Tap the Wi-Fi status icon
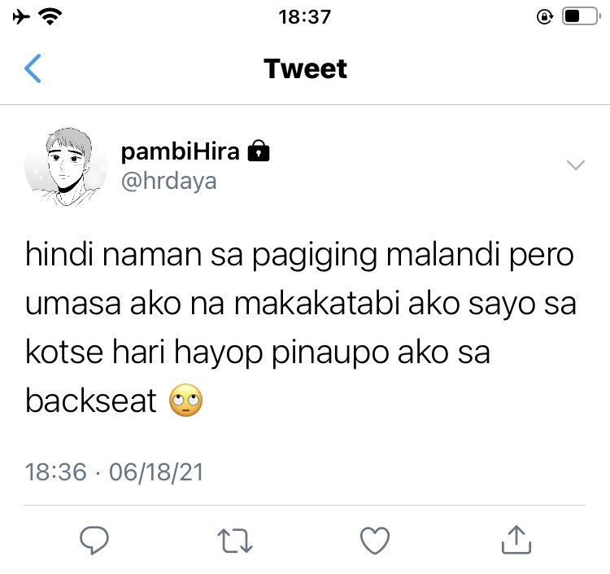Image resolution: width=610 pixels, height=574 pixels. (x=50, y=17)
